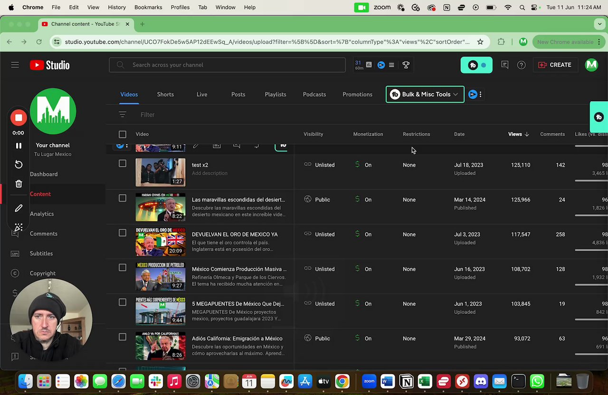608x395 pixels.
Task: Select the Las maravillas escondidas video checkbox
Action: click(x=123, y=198)
